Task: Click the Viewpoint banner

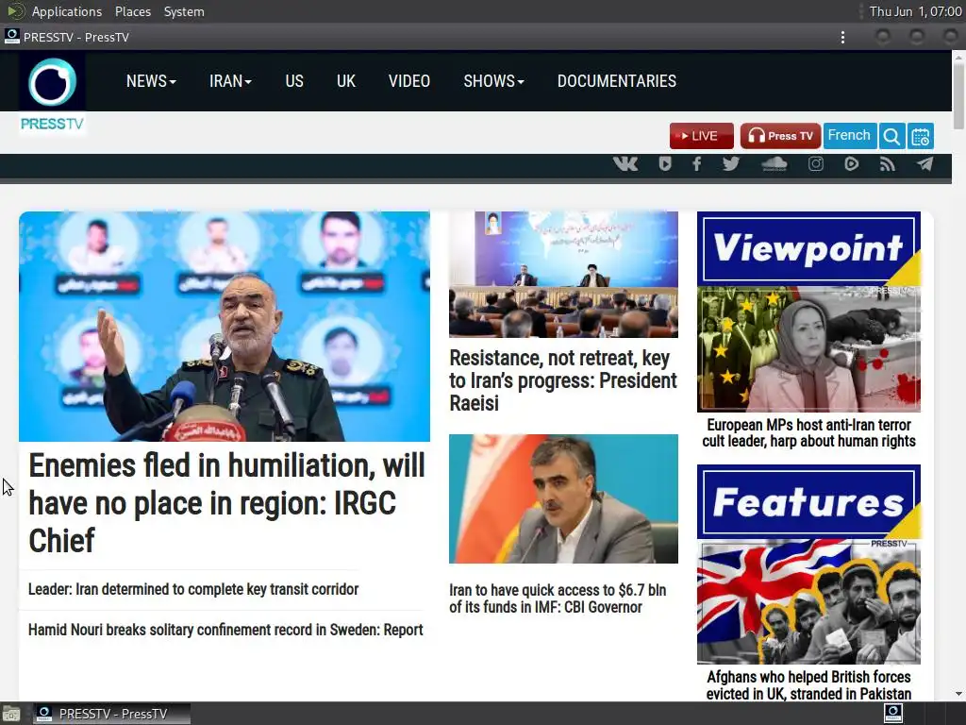Action: coord(808,248)
